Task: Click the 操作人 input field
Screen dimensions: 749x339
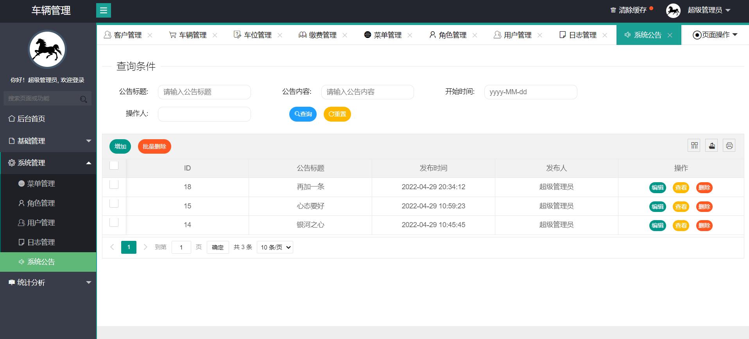Action: pyautogui.click(x=204, y=114)
